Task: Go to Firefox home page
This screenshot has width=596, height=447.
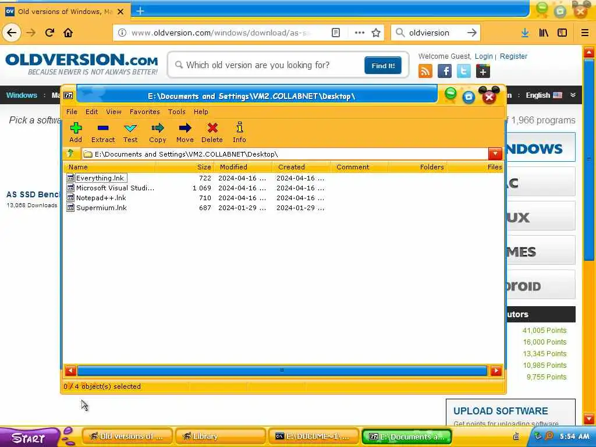Action: [68, 33]
